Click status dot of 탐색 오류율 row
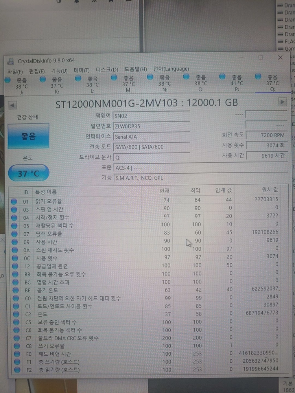Screen dimensions: 295x393 point(15,234)
